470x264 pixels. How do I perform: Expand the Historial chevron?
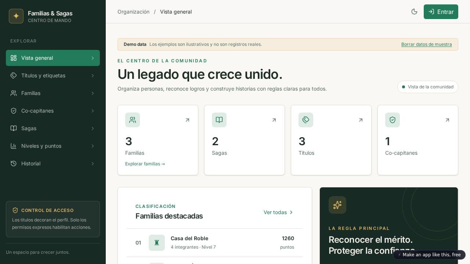coord(93,164)
